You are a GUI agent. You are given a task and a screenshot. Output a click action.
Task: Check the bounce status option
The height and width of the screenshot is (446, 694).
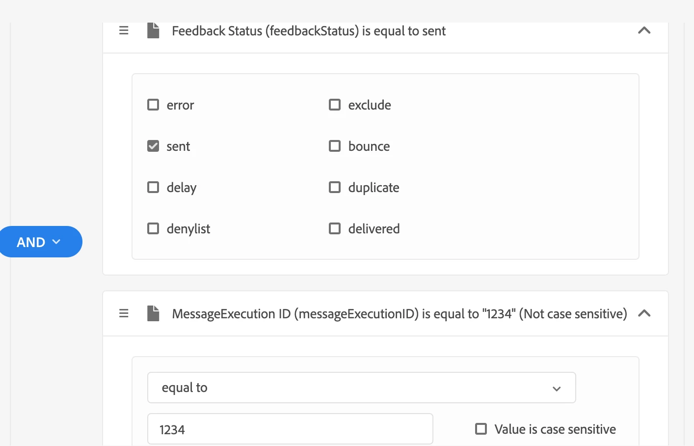click(x=335, y=146)
